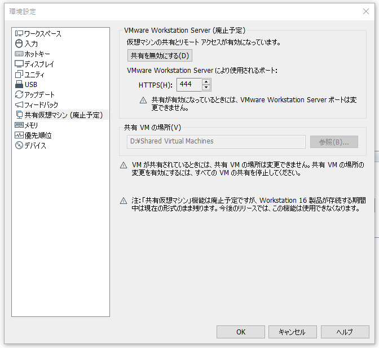This screenshot has width=379, height=348.
Task: Click the ホットキー keyboard icon
Action: [19, 54]
